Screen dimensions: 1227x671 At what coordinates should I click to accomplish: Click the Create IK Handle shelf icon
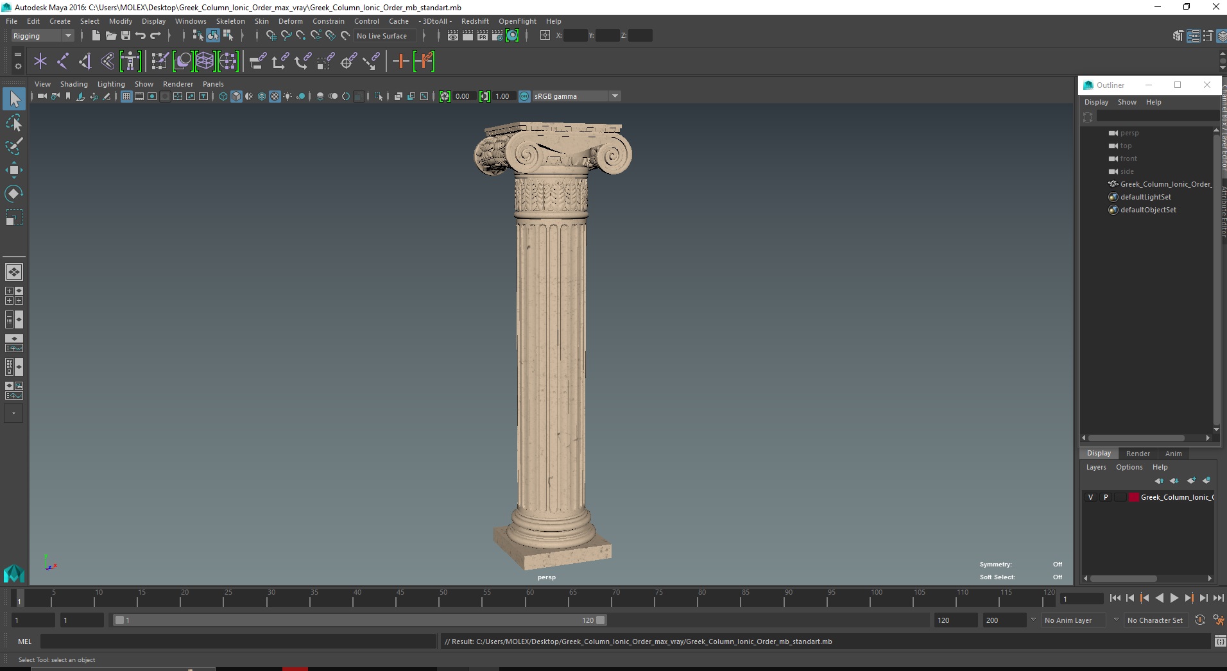tap(85, 62)
